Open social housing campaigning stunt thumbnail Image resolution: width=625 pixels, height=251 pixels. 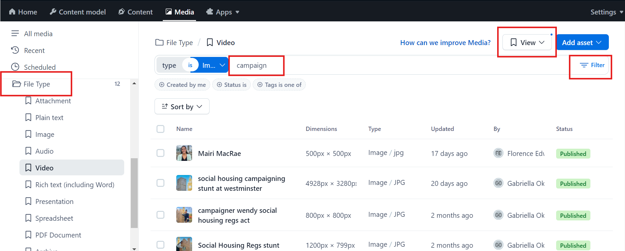click(184, 183)
